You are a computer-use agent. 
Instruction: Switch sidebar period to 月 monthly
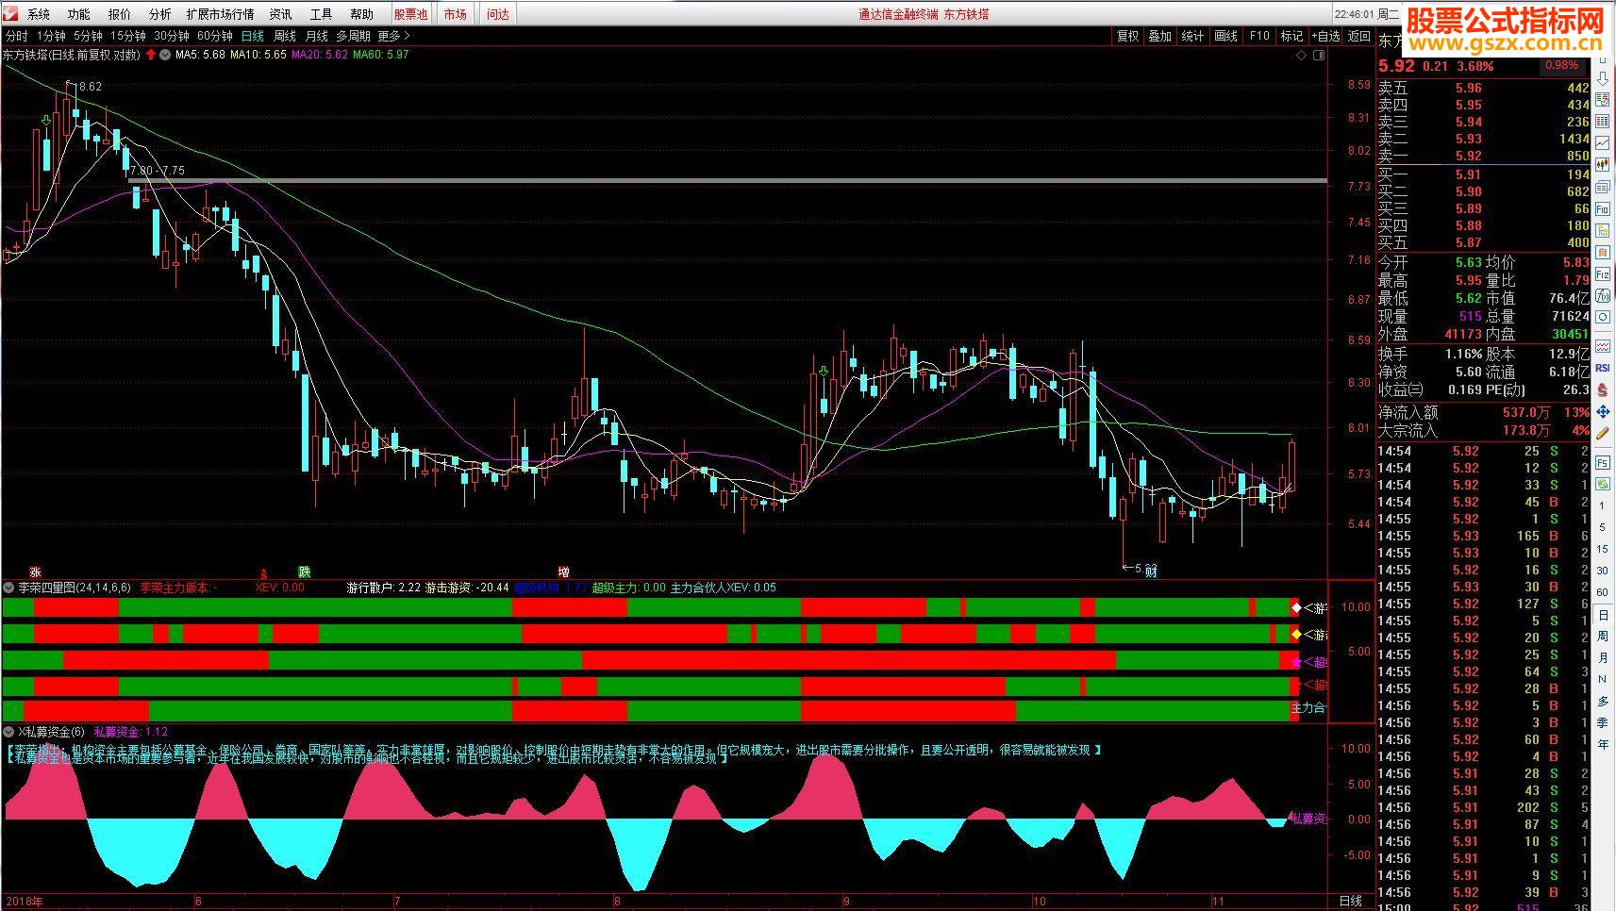click(1603, 657)
